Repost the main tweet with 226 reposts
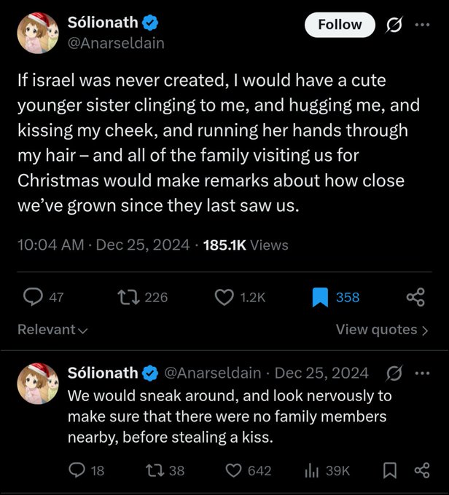Viewport: 449px width, 495px height. click(x=128, y=297)
